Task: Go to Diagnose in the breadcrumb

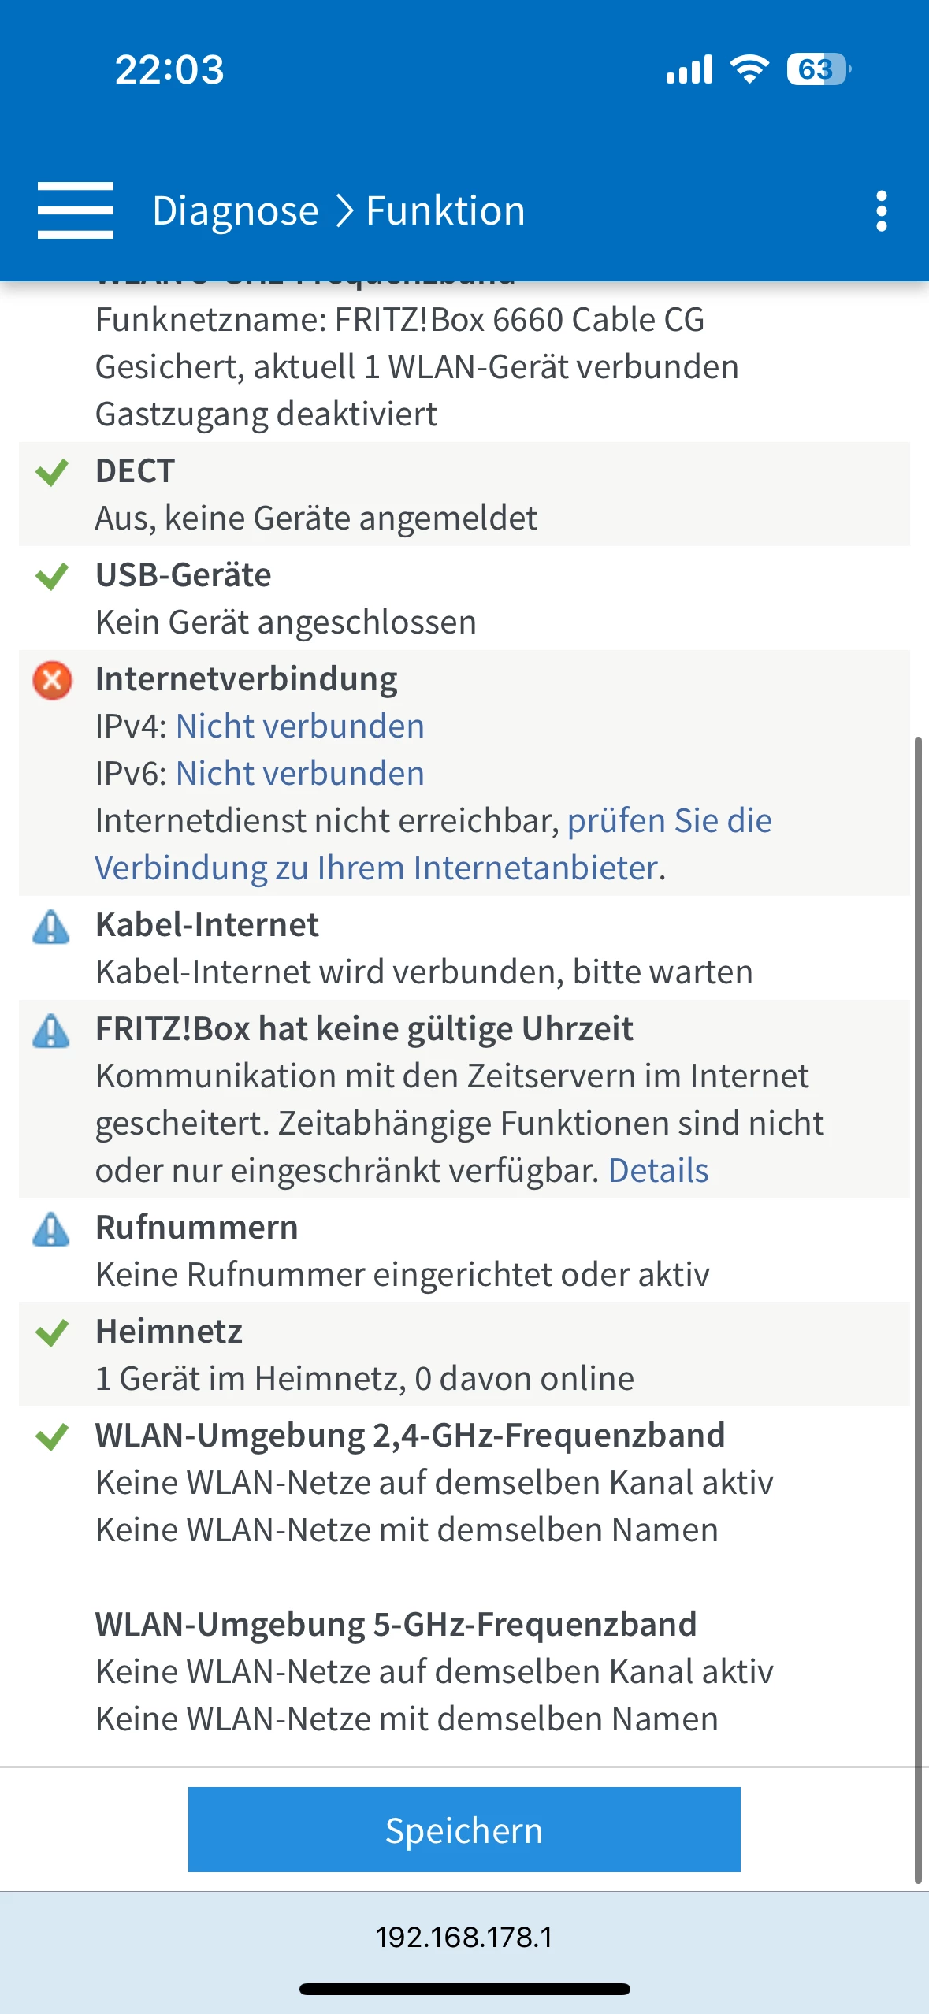Action: pyautogui.click(x=235, y=211)
